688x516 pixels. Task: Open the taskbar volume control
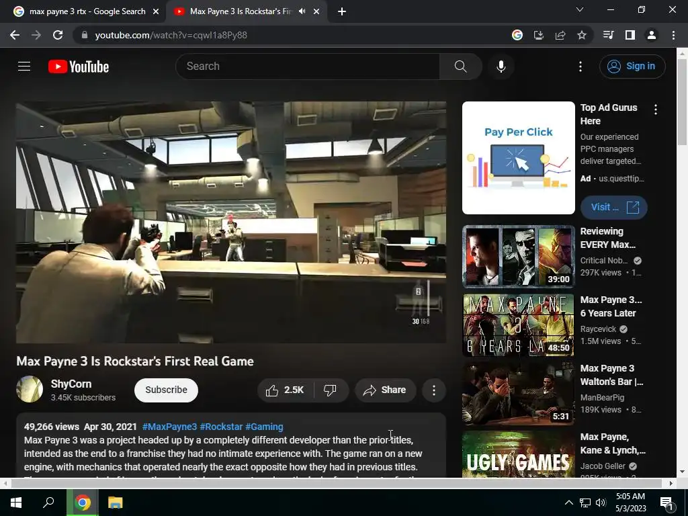(601, 503)
